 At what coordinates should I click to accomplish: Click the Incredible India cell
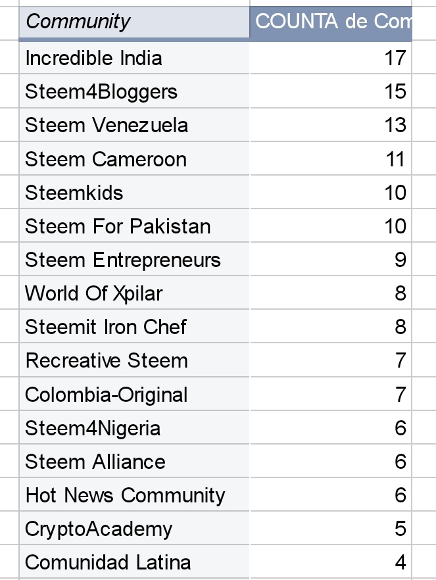click(134, 58)
